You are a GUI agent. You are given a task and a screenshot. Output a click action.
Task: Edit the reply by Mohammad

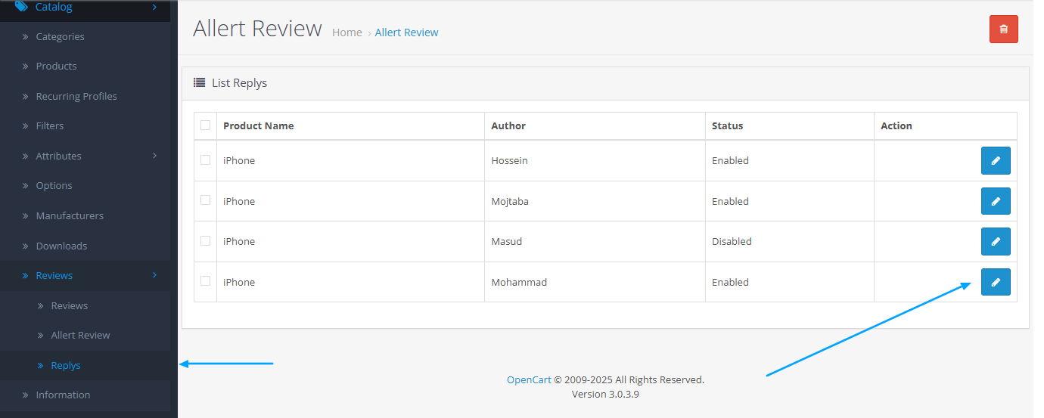point(996,282)
